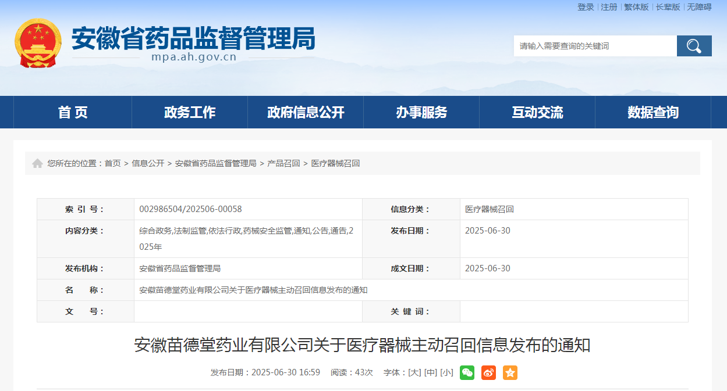Click the index number 002986504/202506-00058
The image size is (727, 391).
[x=190, y=209]
